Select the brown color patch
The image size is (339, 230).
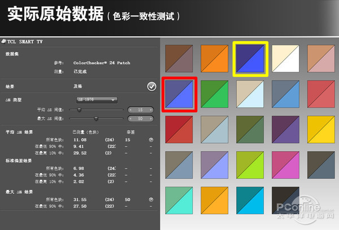[x=179, y=59]
